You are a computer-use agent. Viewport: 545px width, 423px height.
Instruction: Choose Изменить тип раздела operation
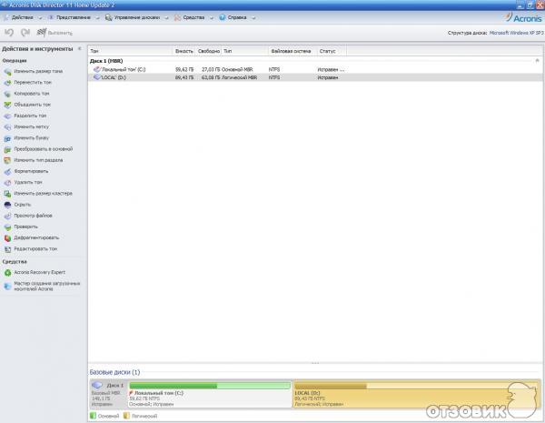point(34,160)
